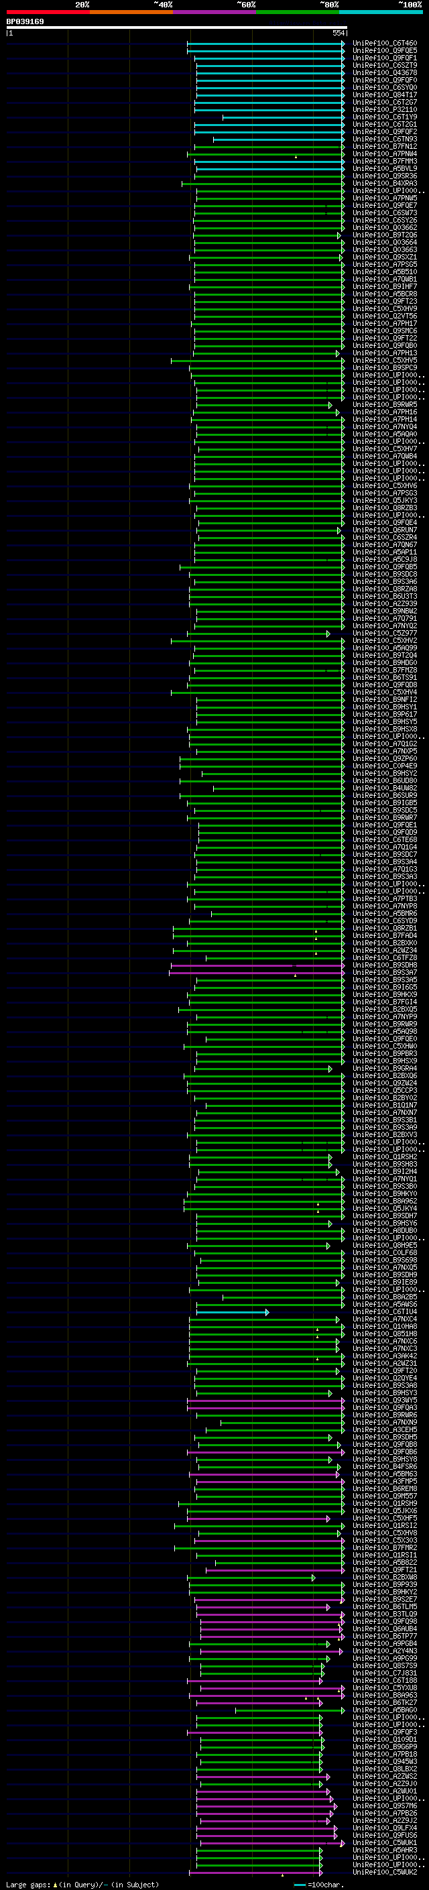Select the BP039169 query label
Image resolution: width=429 pixels, height=1890 pixels.
tap(25, 22)
